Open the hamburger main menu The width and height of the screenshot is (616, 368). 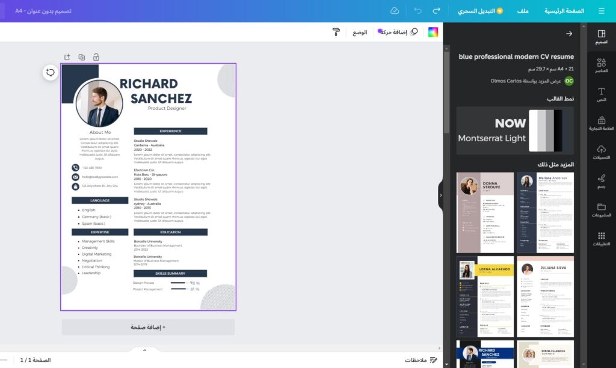coord(601,11)
